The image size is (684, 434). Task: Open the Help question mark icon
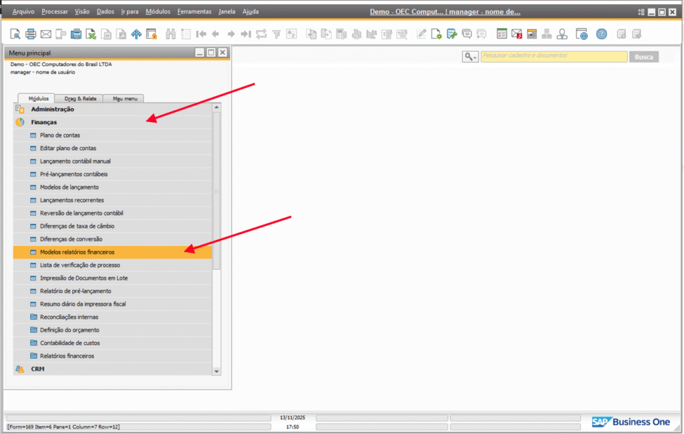click(601, 34)
